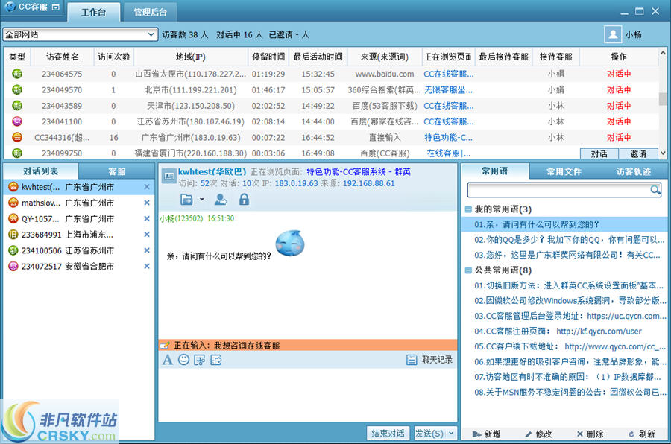The width and height of the screenshot is (671, 444).
Task: Click 修改 to edit phrase
Action: pos(538,434)
